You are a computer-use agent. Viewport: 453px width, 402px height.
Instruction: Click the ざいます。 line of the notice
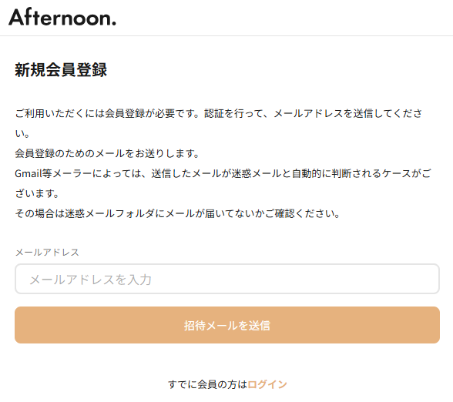click(x=37, y=193)
